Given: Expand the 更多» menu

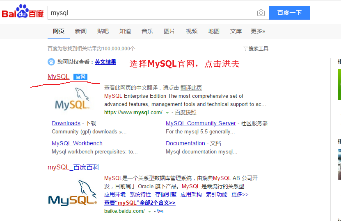Looking at the screenshot, I should [258, 31].
